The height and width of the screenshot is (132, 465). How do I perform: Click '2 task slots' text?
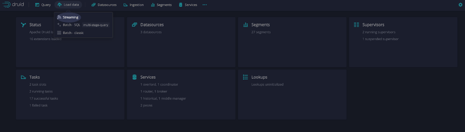[x=38, y=84]
